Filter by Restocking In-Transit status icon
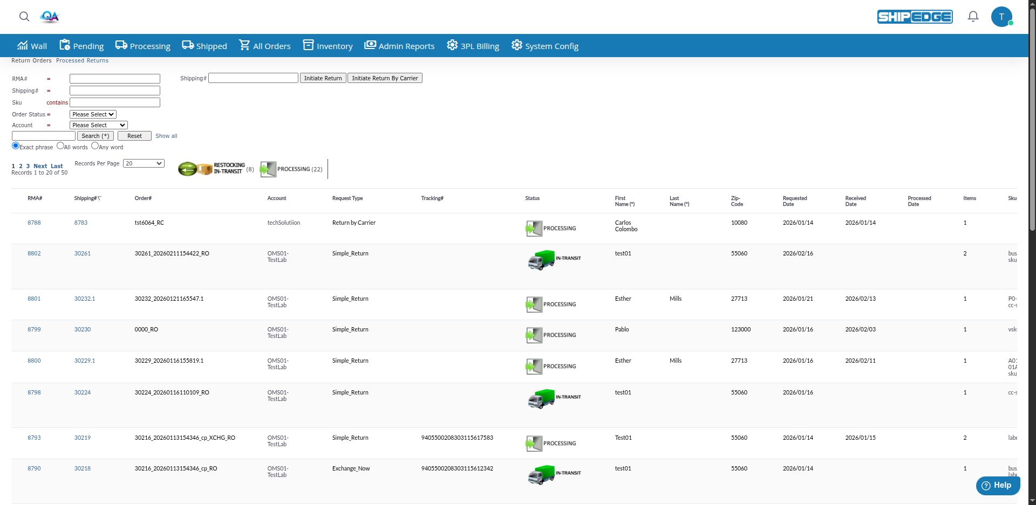 [x=195, y=169]
